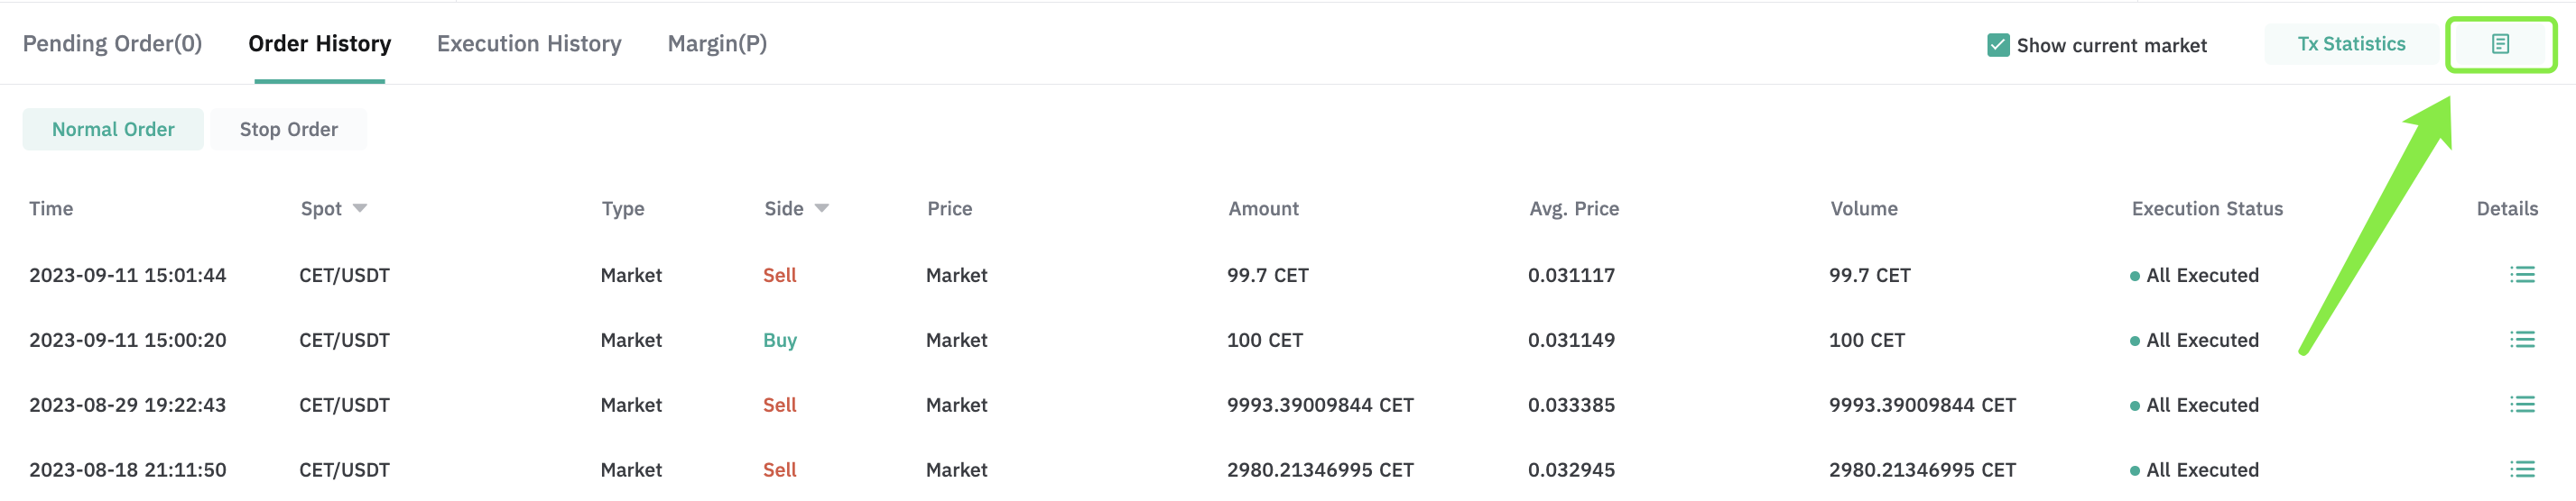Click the Time column header

click(51, 208)
